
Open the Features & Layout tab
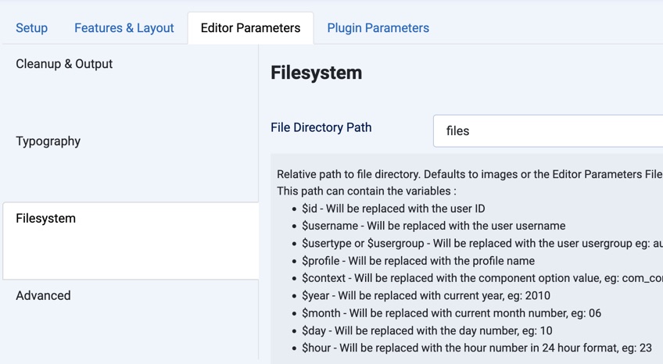(124, 28)
